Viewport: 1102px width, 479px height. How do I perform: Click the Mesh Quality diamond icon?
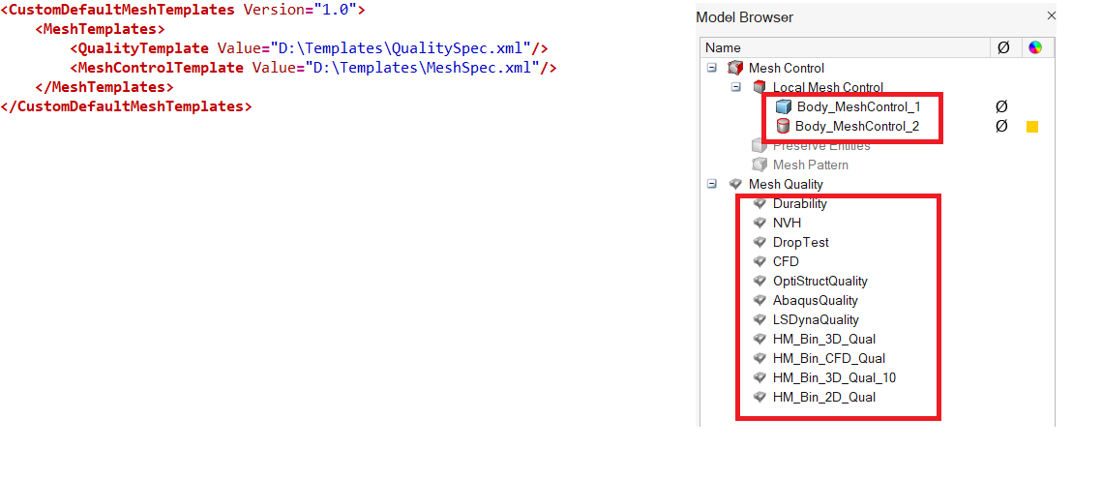[735, 184]
